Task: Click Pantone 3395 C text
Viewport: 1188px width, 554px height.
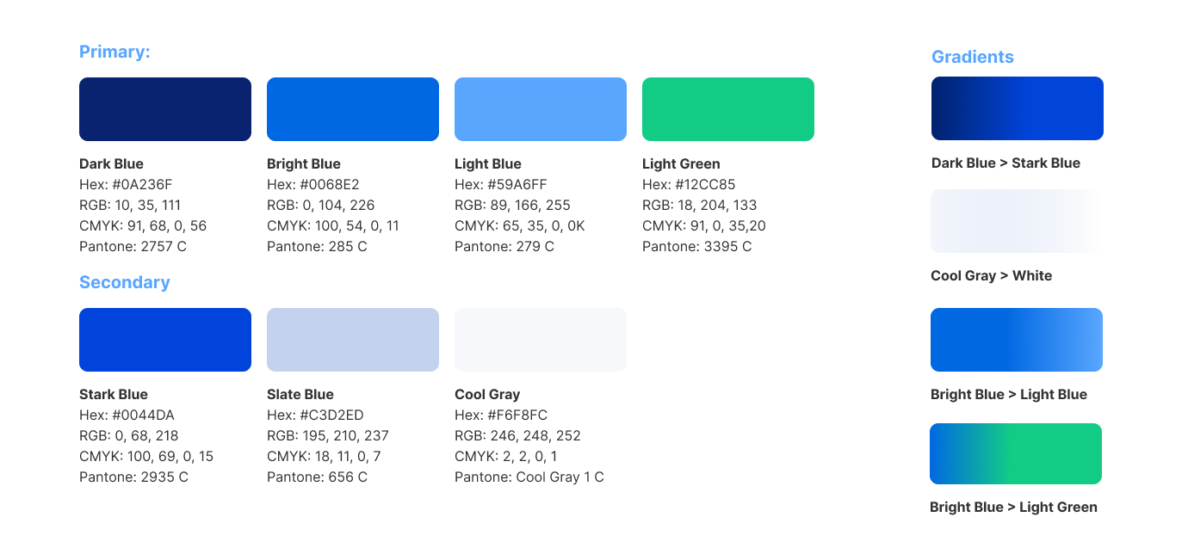Action: click(696, 246)
